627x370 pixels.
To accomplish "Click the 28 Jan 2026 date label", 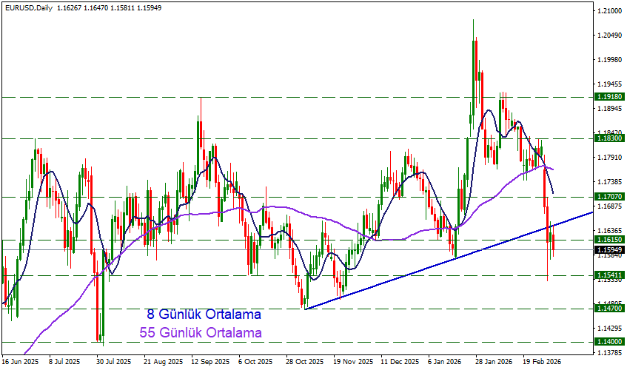I will [494, 363].
